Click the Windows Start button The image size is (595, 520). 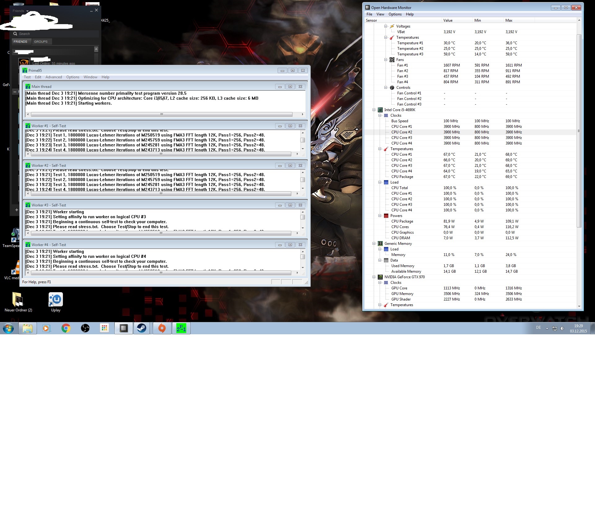(x=8, y=328)
